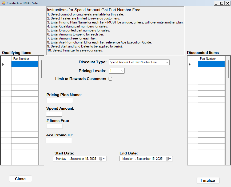Open the Start Date calendar picker

coord(102,159)
